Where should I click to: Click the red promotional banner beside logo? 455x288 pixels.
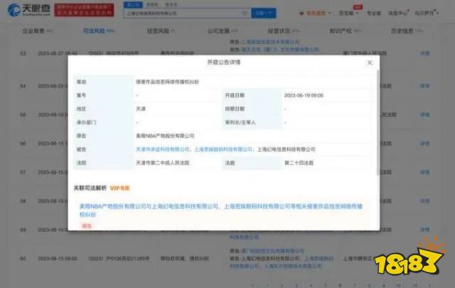[x=84, y=10]
